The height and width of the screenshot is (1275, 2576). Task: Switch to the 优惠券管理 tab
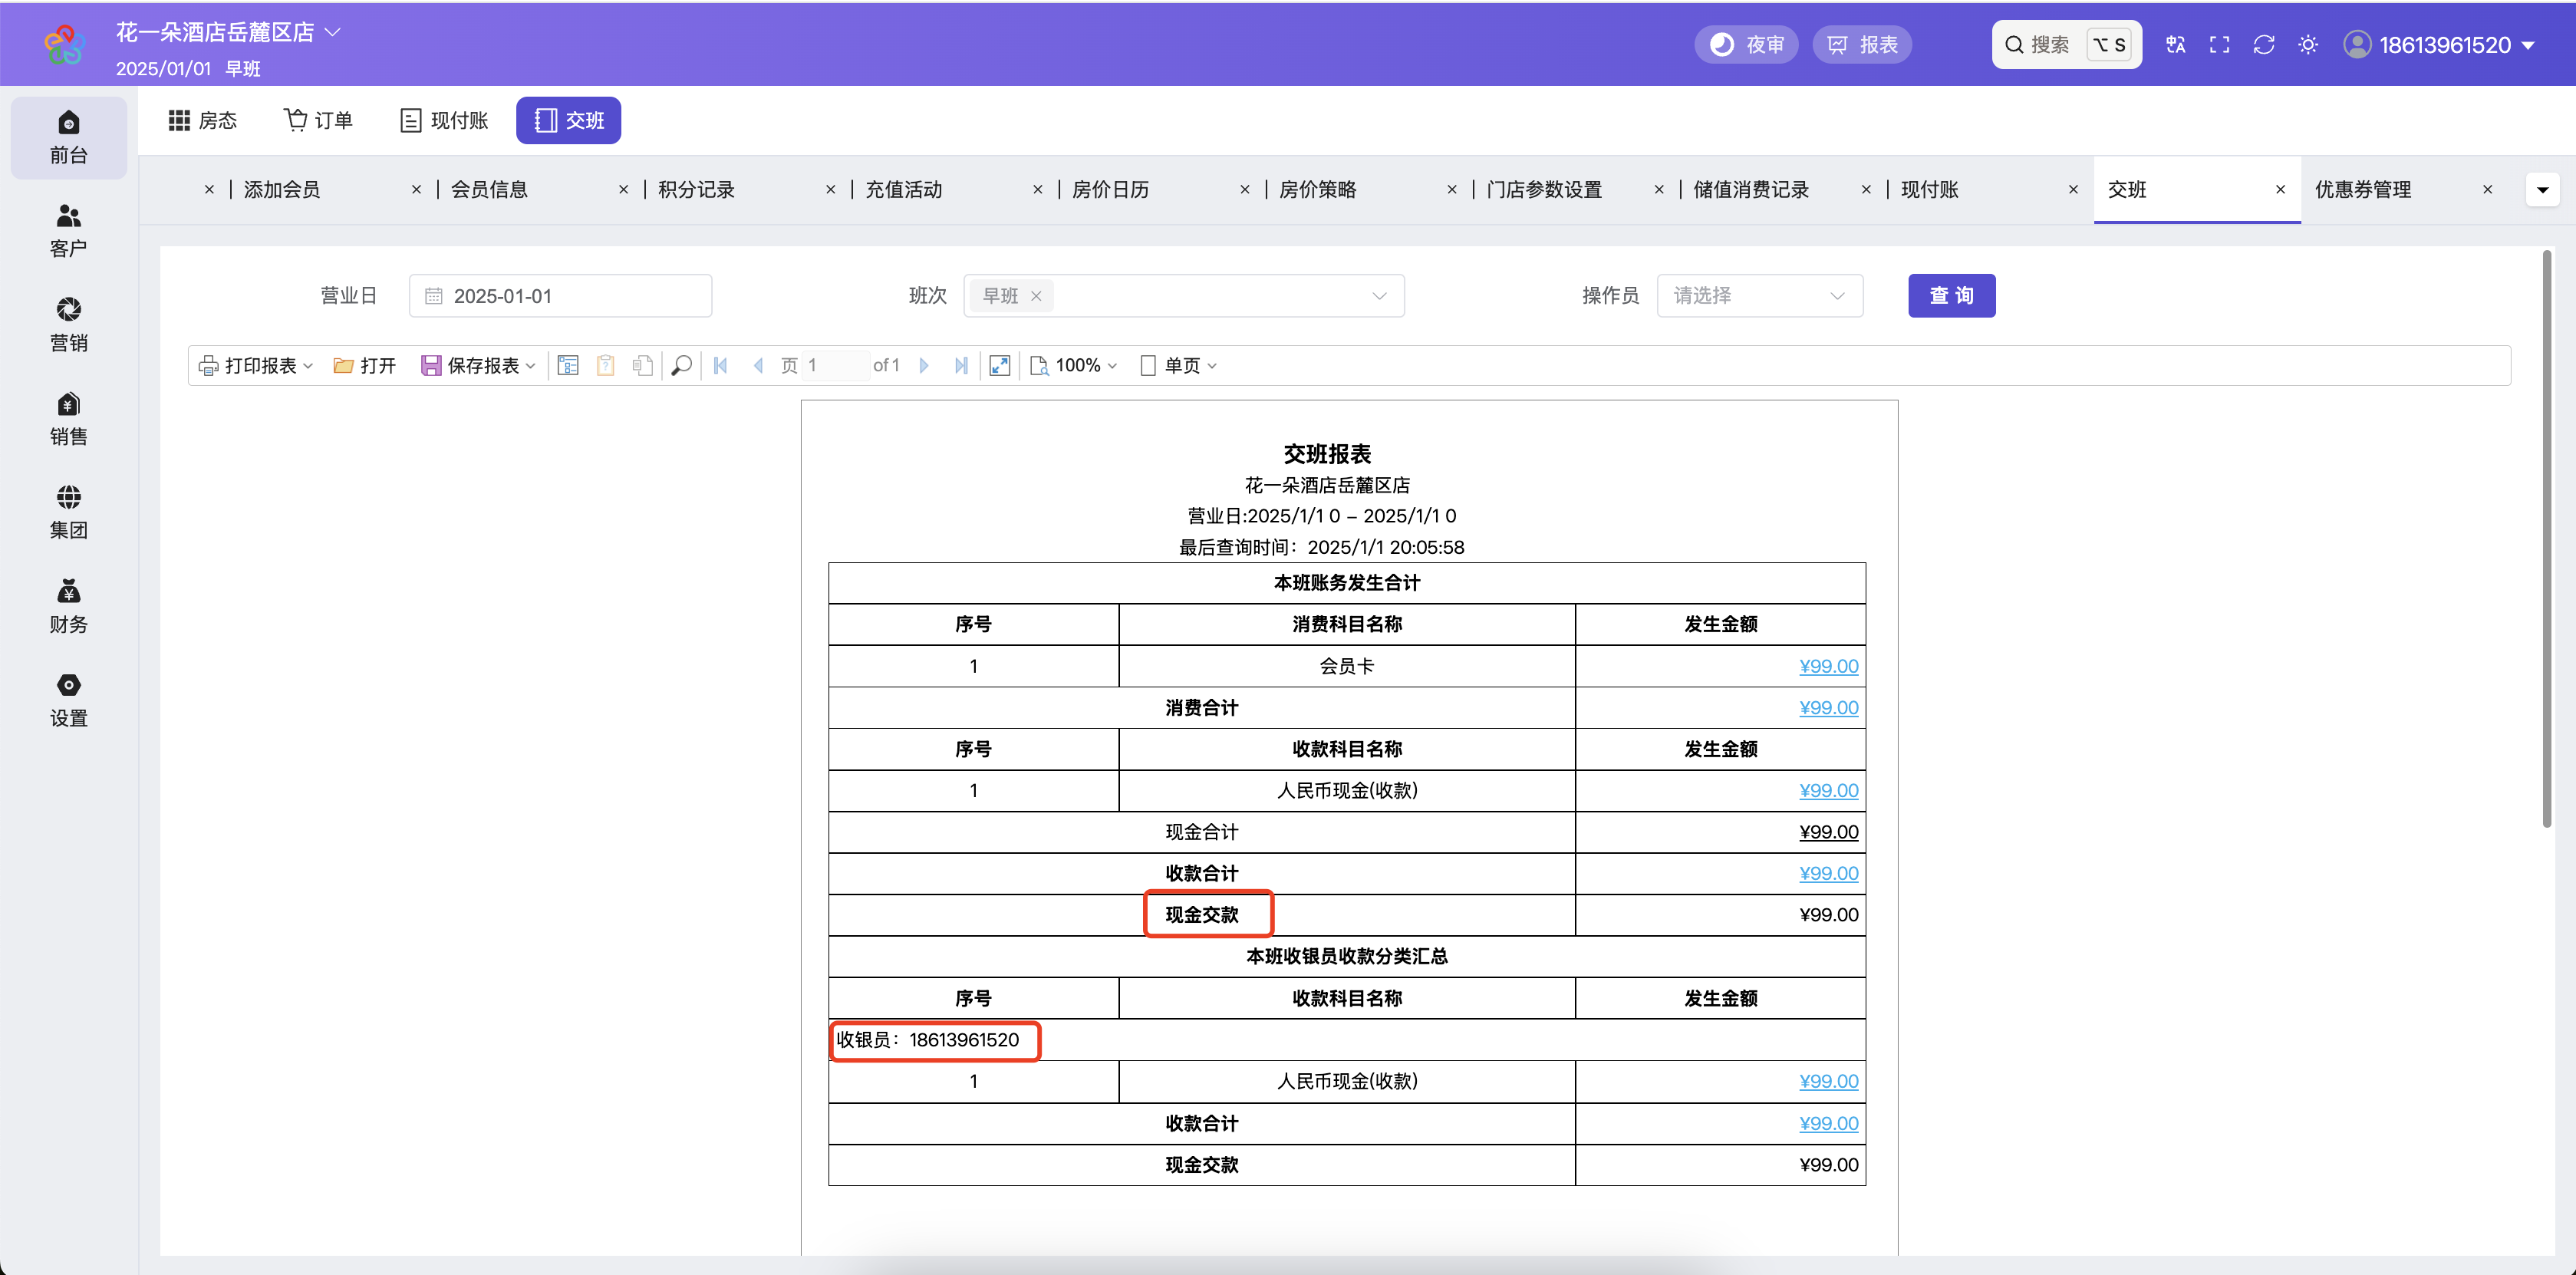click(2362, 190)
